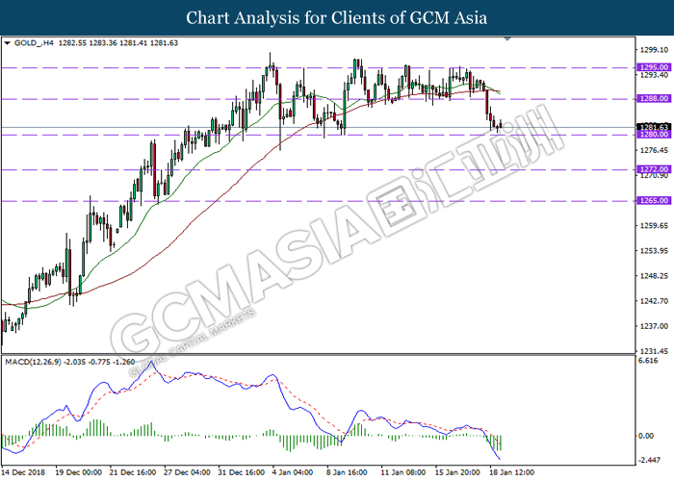Click the 8 Jan 16:00 time label
The image size is (674, 481).
pyautogui.click(x=347, y=472)
